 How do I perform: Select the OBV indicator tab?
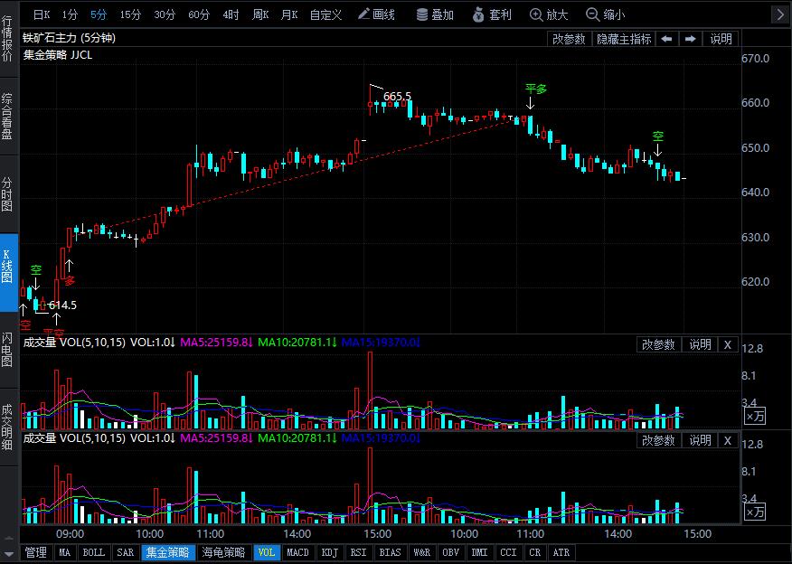pos(450,552)
